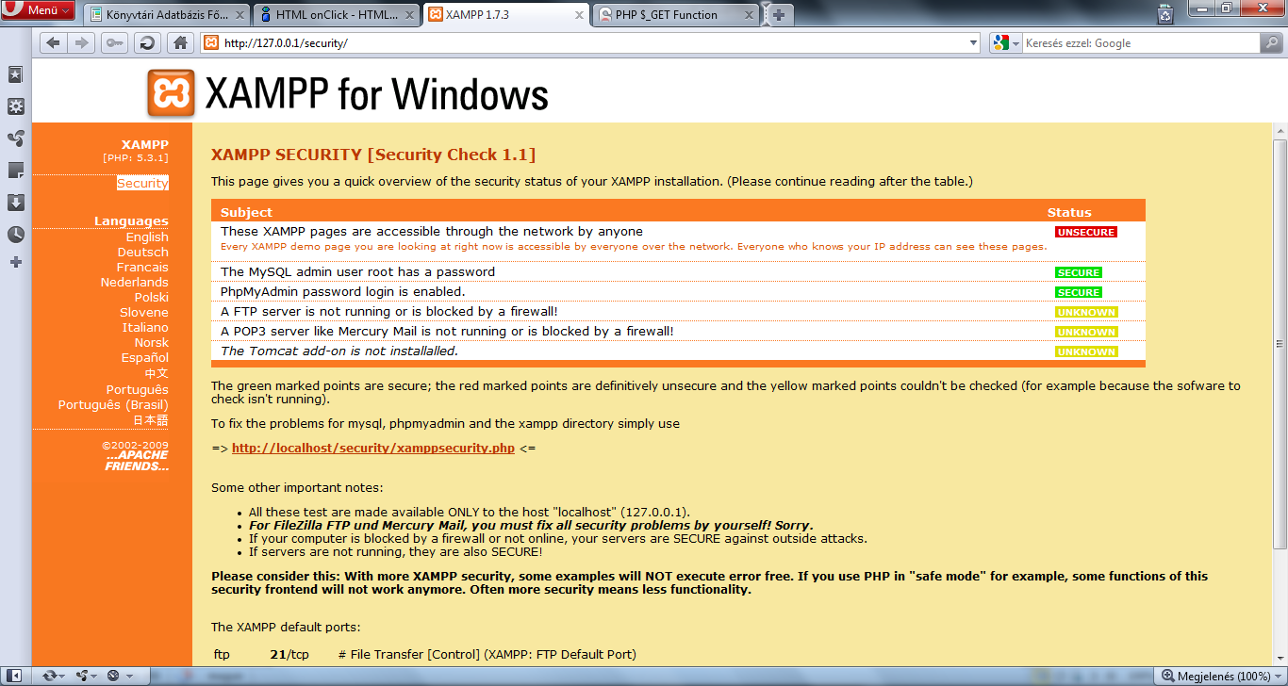This screenshot has width=1288, height=686.
Task: Click the page vertical scrollbar thumb
Action: coord(1280,344)
